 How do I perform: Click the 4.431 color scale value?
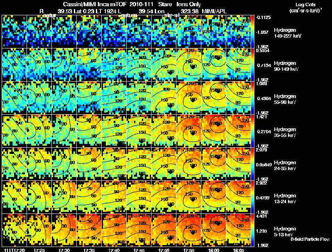[261, 216]
